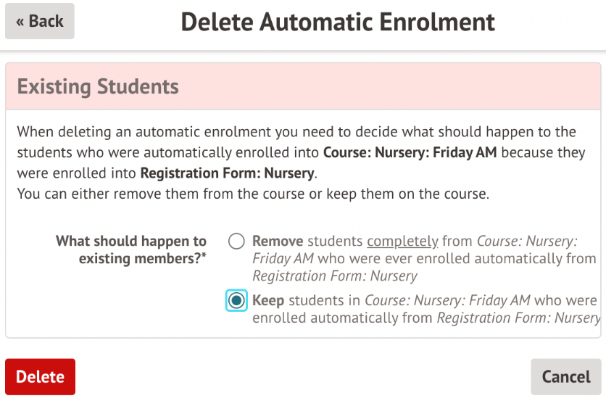Viewport: 606px width, 401px height.
Task: Click italic "Course: Nursery: Friday AM" in Keep option
Action: tap(447, 300)
